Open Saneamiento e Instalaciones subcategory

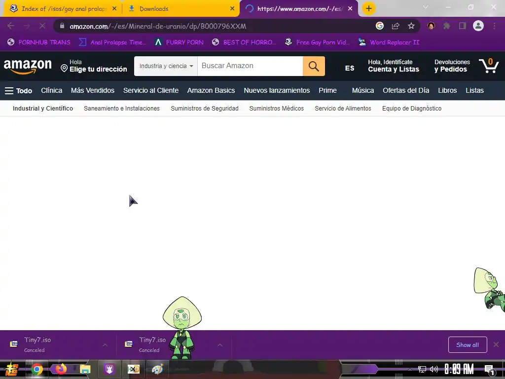coord(122,109)
